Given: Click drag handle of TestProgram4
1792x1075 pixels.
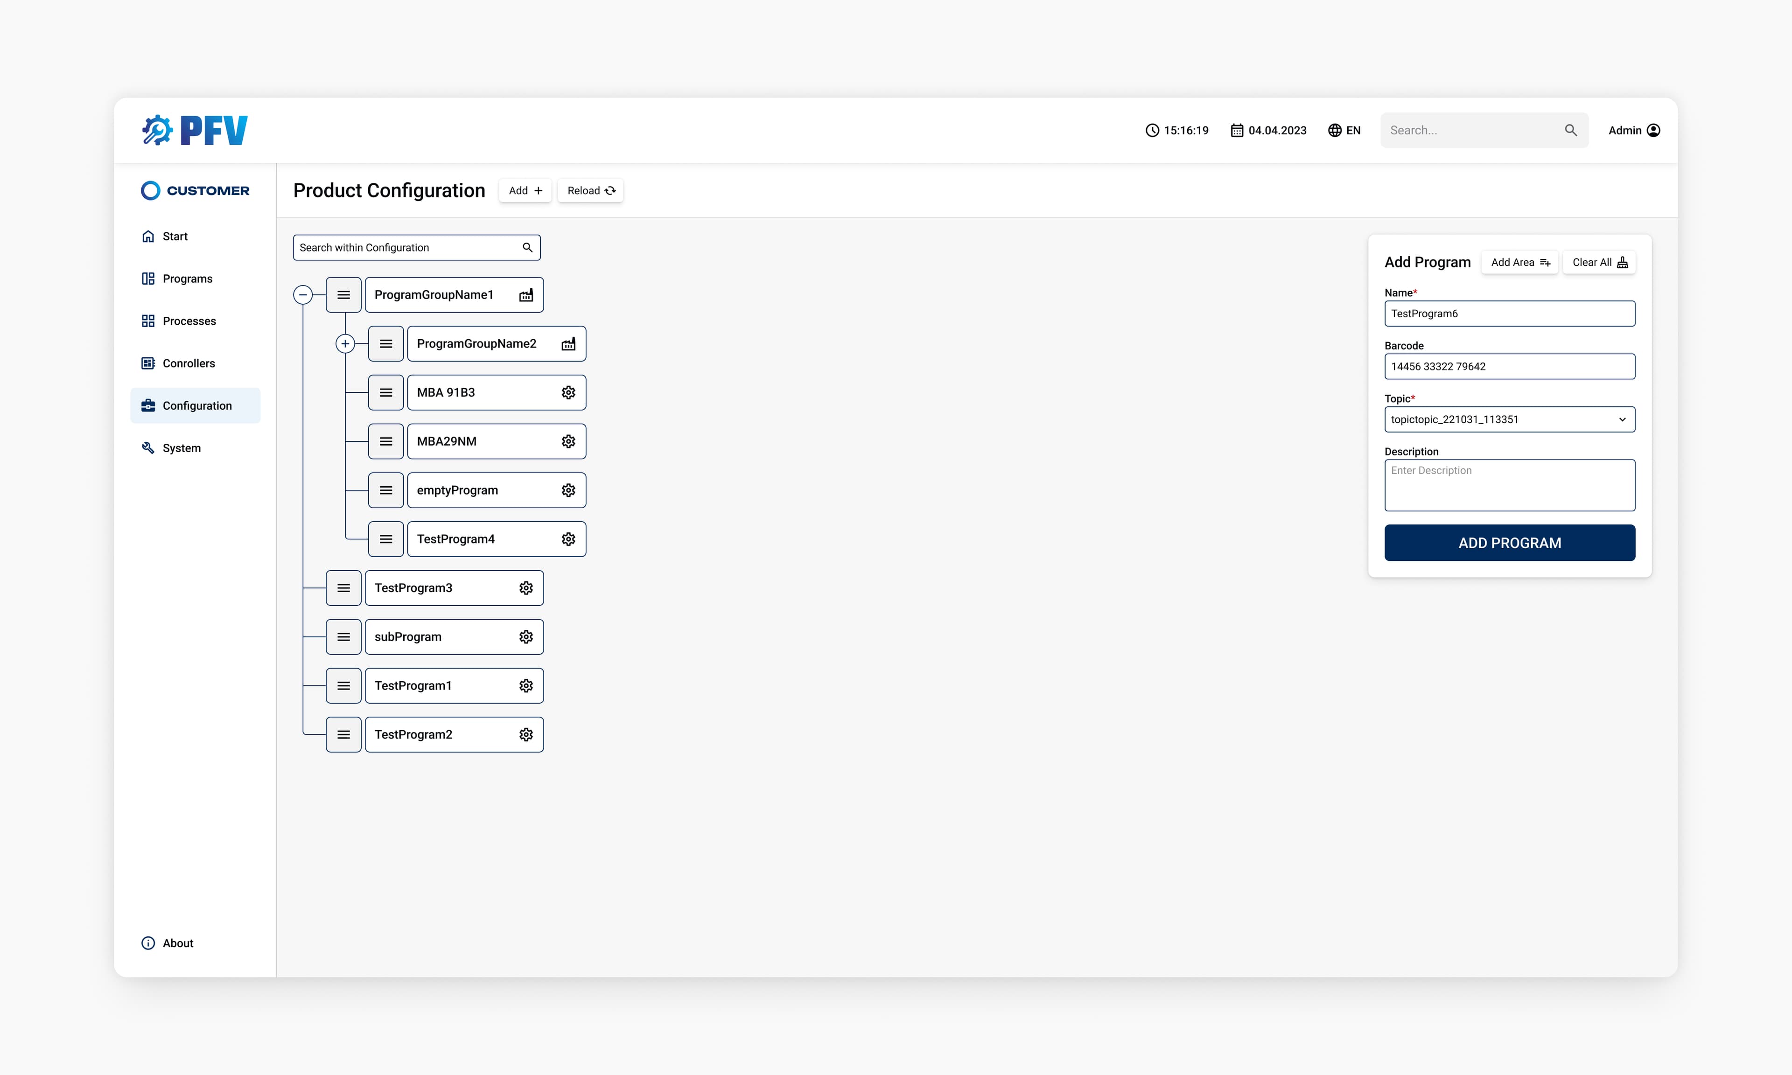Looking at the screenshot, I should point(386,539).
